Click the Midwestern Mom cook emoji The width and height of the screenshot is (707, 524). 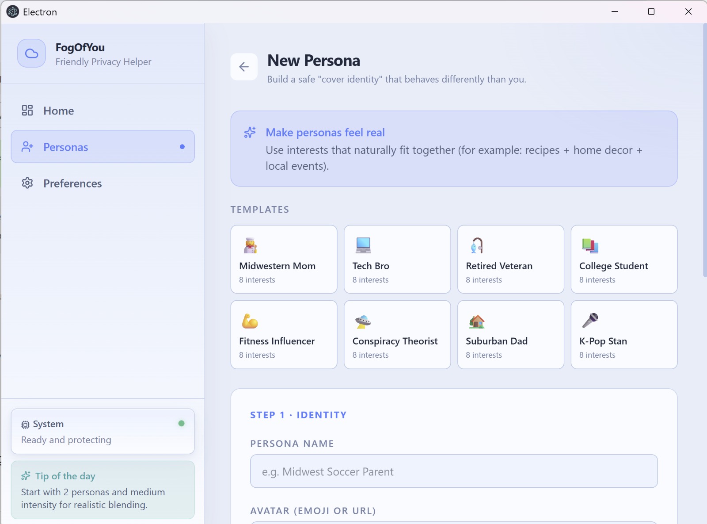pyautogui.click(x=251, y=245)
